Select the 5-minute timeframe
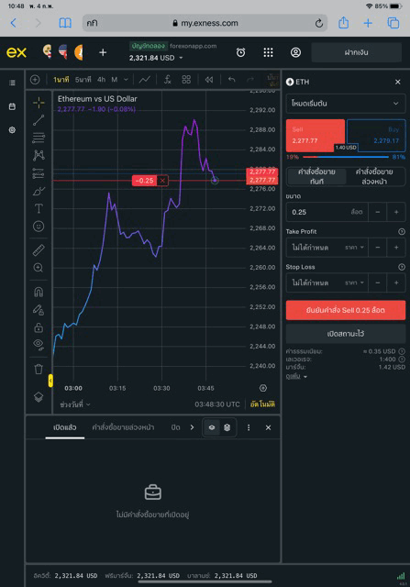Screen dimensions: 410x587 [x=83, y=80]
